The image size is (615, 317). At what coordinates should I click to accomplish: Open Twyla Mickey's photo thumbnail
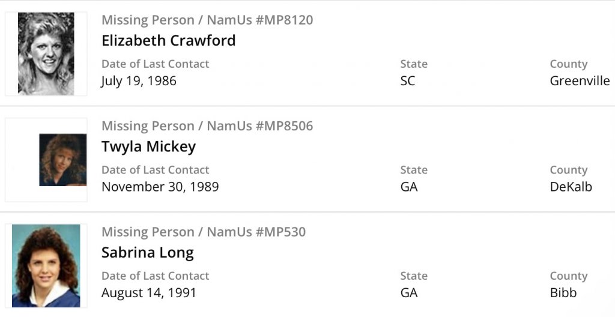(62, 160)
